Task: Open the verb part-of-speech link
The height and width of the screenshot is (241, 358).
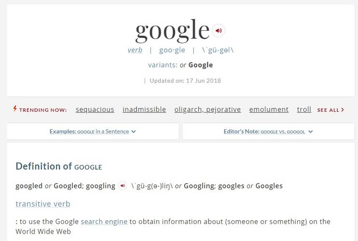Action: point(135,50)
